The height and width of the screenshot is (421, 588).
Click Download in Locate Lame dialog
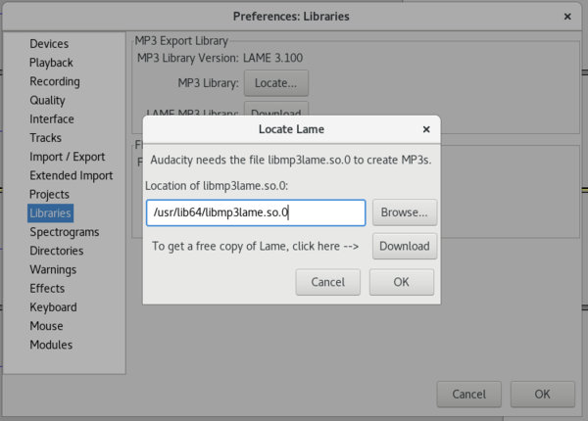[x=405, y=246]
